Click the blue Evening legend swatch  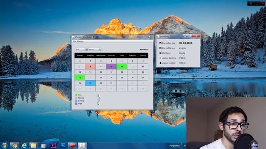point(76,101)
